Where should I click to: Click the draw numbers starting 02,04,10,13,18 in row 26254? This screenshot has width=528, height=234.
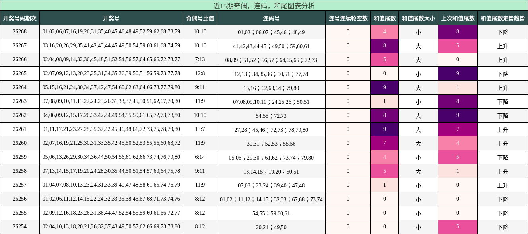pyautogui.click(x=111, y=227)
